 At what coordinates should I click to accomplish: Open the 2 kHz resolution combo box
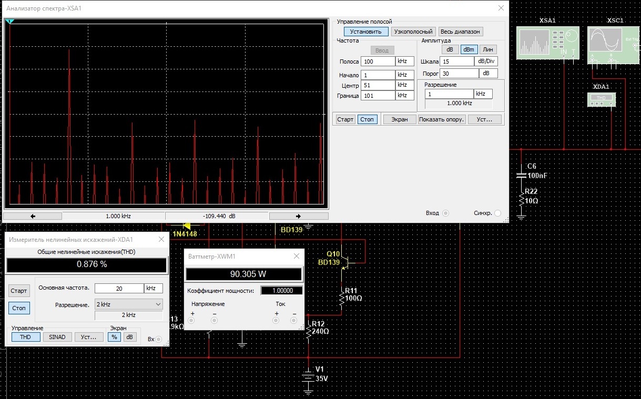128,304
